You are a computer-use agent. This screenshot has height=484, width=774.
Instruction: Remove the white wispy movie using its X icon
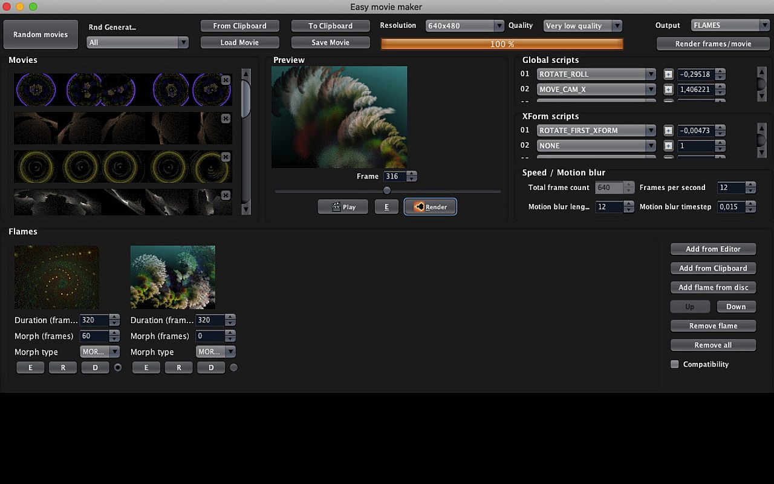226,195
